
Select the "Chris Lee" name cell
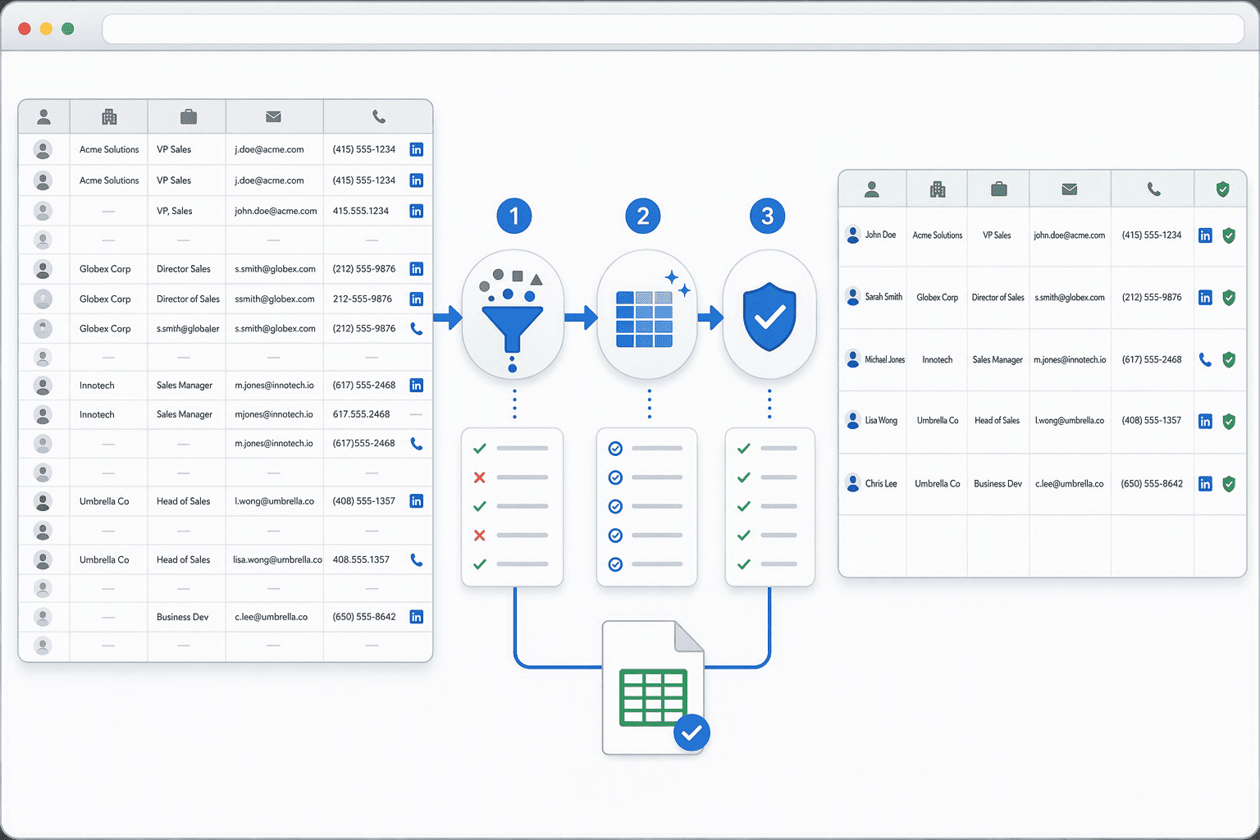(x=881, y=484)
